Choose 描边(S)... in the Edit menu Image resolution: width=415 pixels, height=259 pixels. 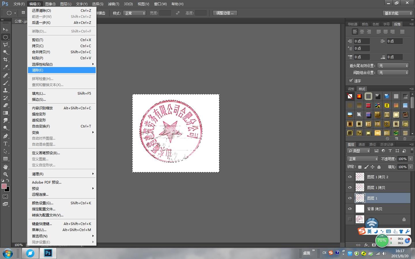click(62, 100)
